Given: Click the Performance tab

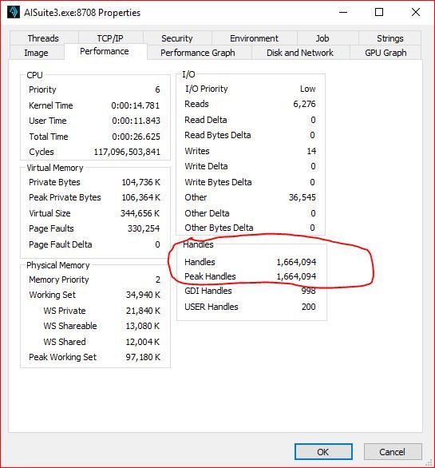Looking at the screenshot, I should point(105,51).
